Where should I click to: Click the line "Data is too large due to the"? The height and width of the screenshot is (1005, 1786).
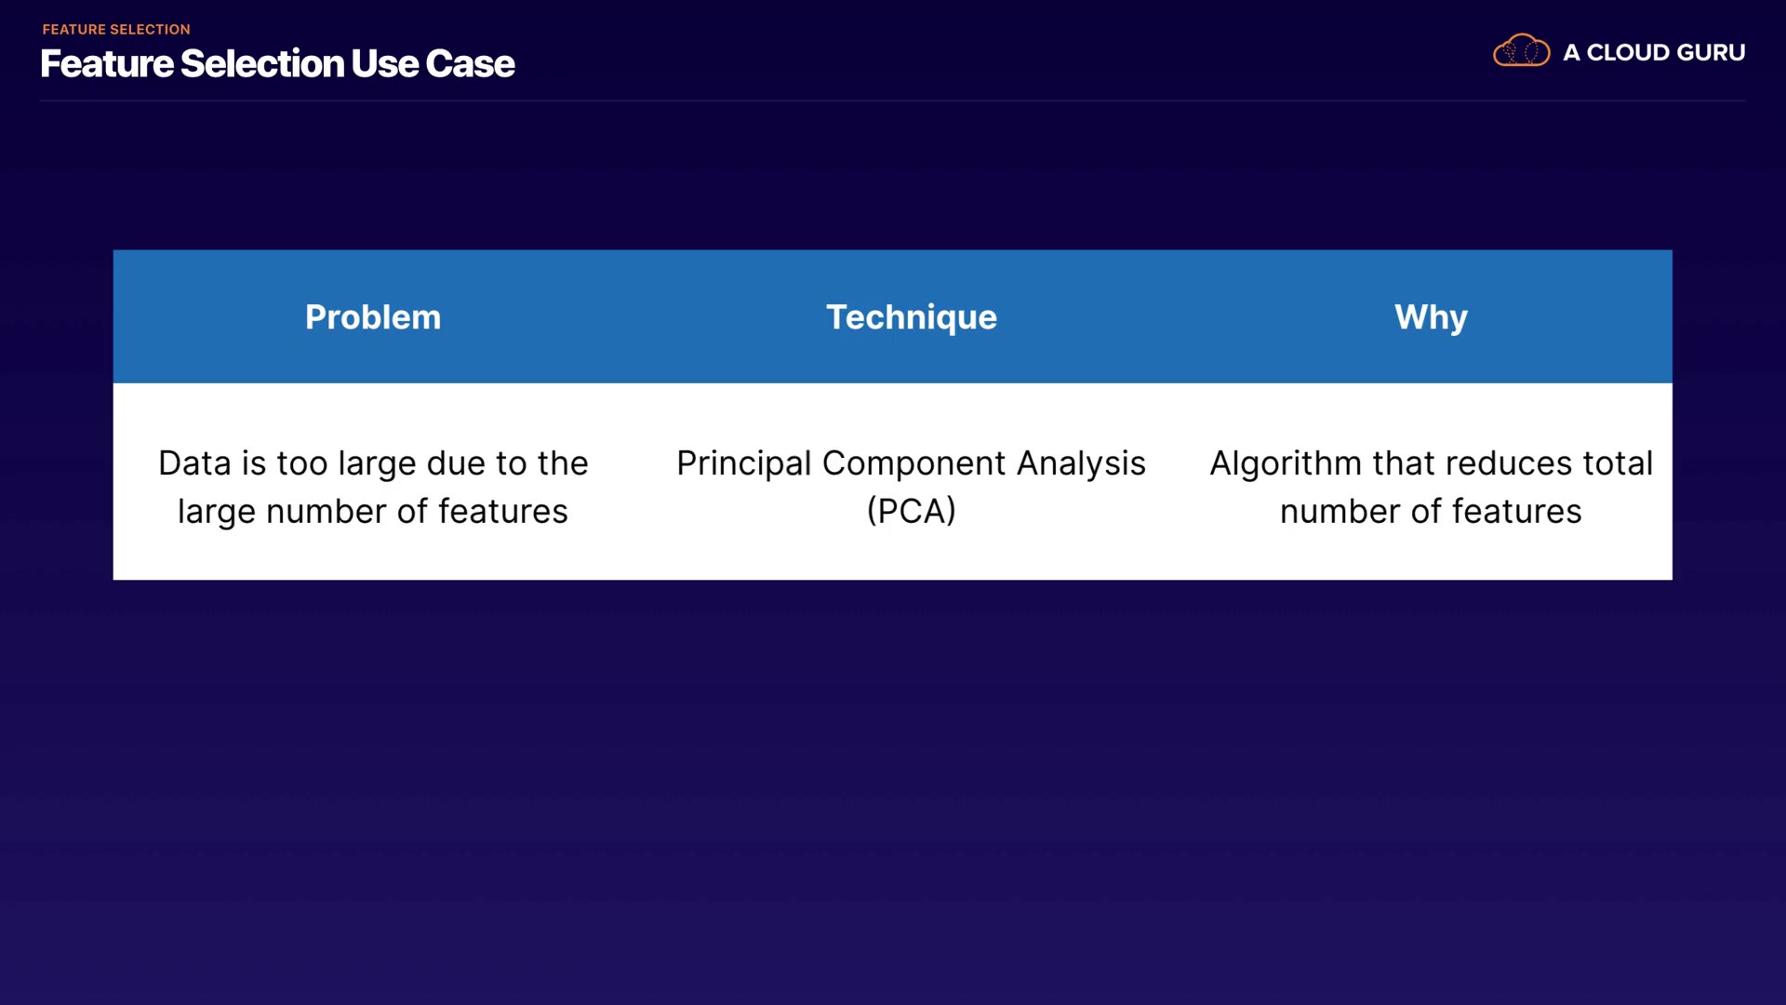pos(373,463)
